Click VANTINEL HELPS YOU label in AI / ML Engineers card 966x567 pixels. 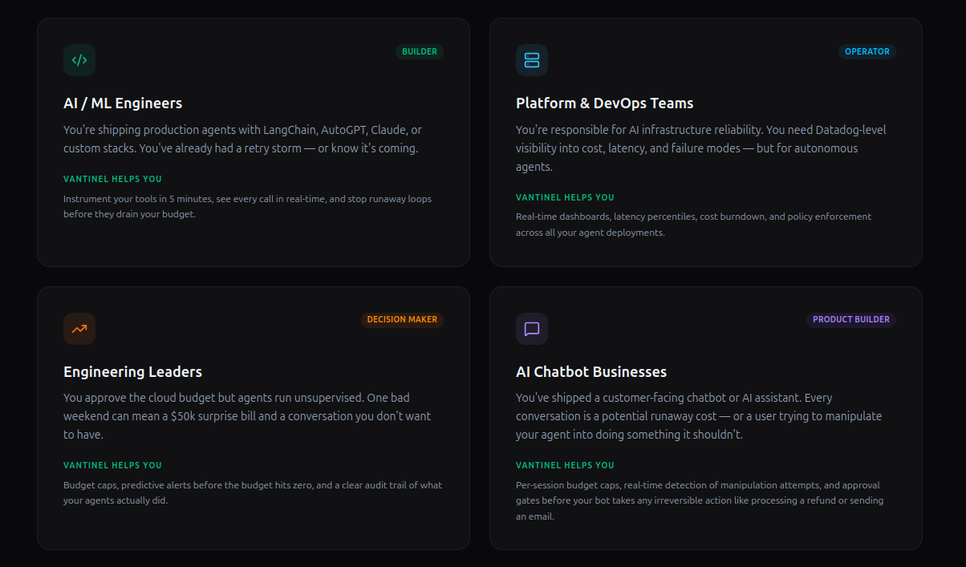112,179
